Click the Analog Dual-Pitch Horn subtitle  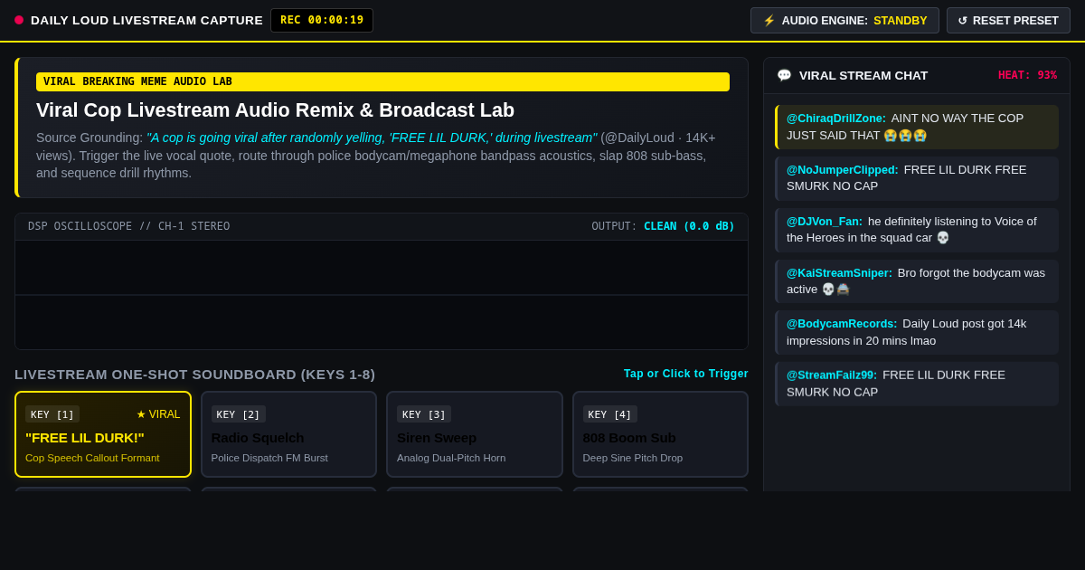(451, 458)
